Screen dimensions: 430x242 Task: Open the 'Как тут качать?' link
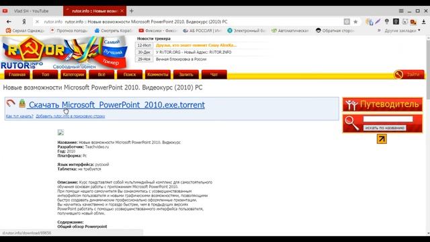pyautogui.click(x=19, y=116)
